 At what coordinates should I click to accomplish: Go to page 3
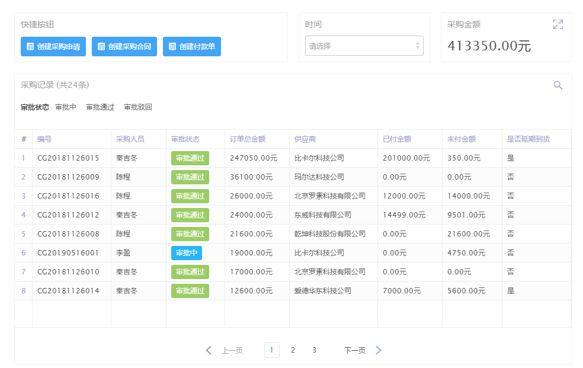pyautogui.click(x=314, y=350)
